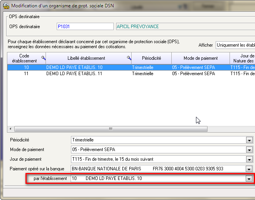Image resolution: width=255 pixels, height=200 pixels.
Task: Click the Libellé établissement column header text
Action: pos(87,58)
